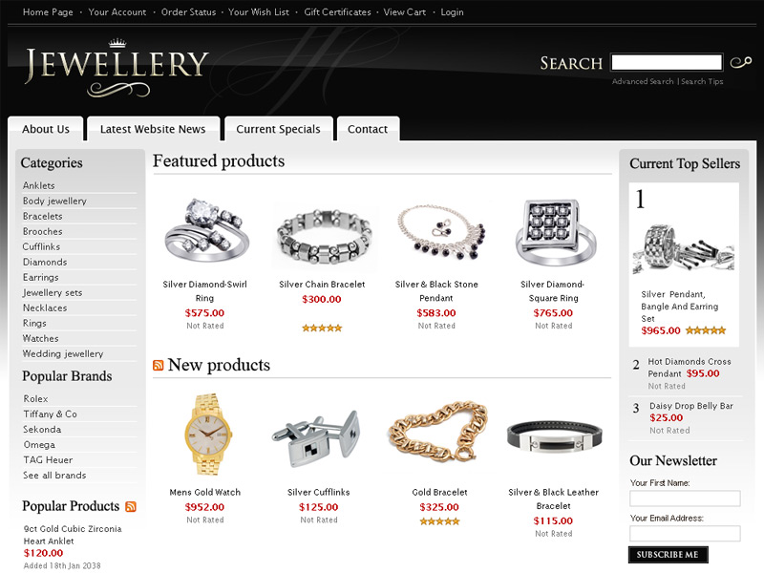764x573 pixels.
Task: Click the Silver Chain Bracelet star rating
Action: click(x=322, y=329)
